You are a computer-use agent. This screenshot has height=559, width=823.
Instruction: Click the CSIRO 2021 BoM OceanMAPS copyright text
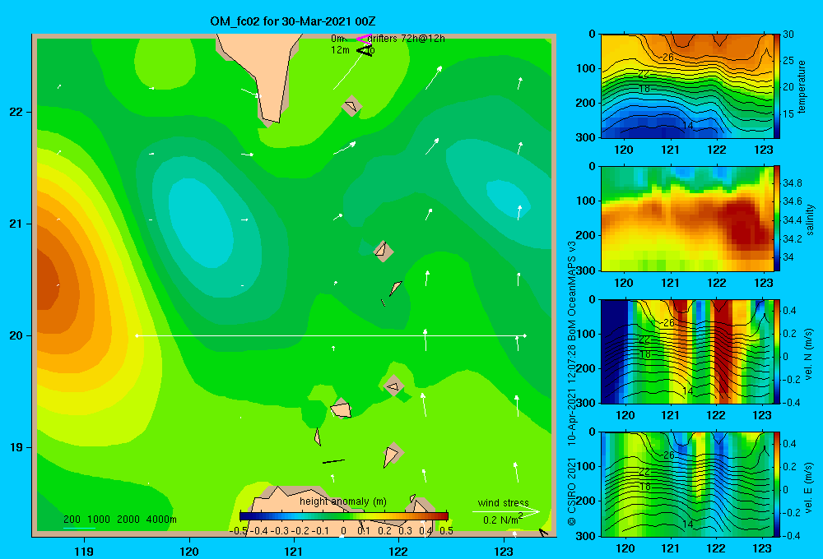click(x=572, y=383)
